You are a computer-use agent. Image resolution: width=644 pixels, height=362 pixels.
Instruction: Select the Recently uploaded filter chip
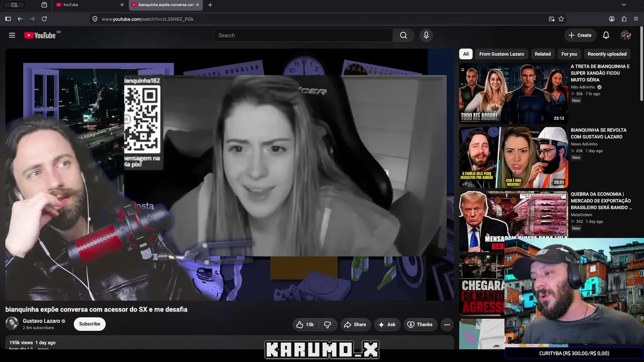607,54
